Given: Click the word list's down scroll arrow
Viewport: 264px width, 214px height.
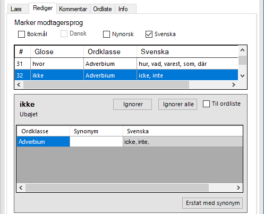Looking at the screenshot, I should [242, 76].
